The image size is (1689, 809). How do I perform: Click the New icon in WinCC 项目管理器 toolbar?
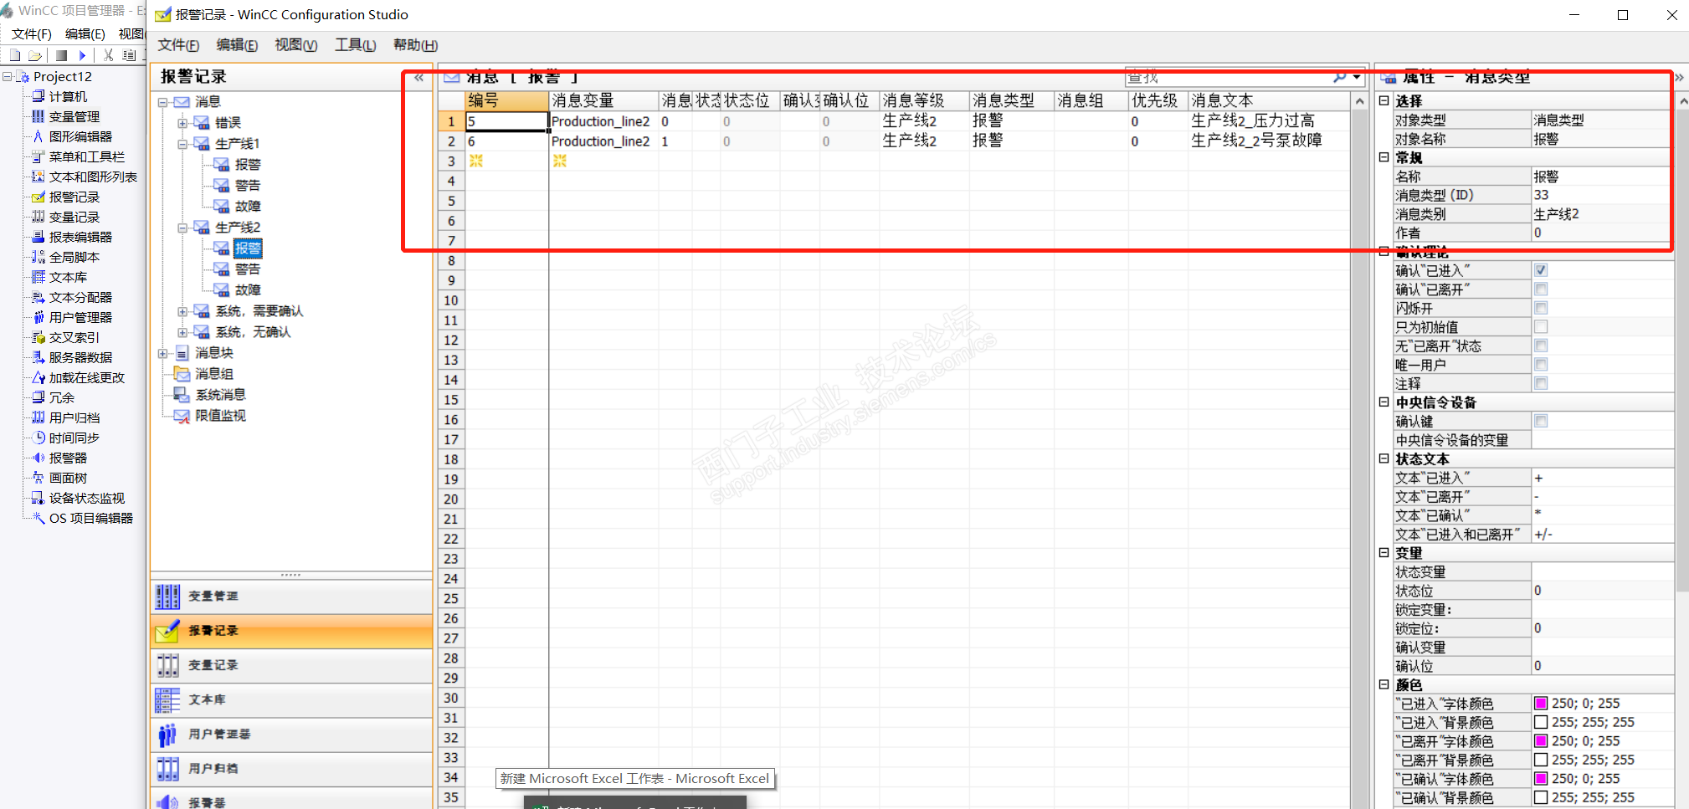(15, 55)
